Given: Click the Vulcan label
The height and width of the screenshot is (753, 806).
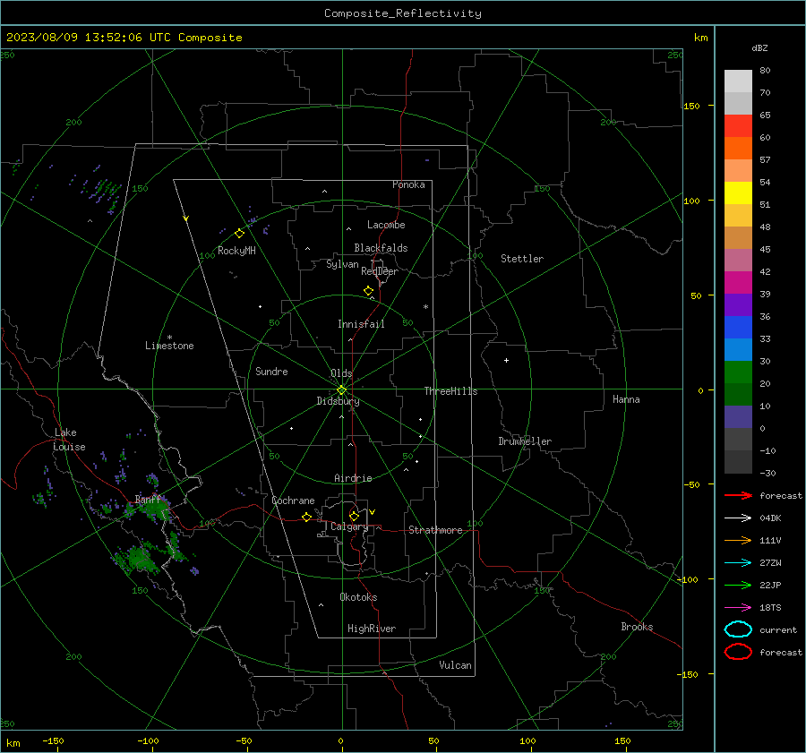Looking at the screenshot, I should (x=456, y=665).
